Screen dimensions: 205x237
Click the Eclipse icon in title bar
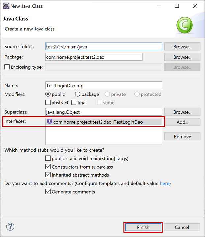pos(6,6)
